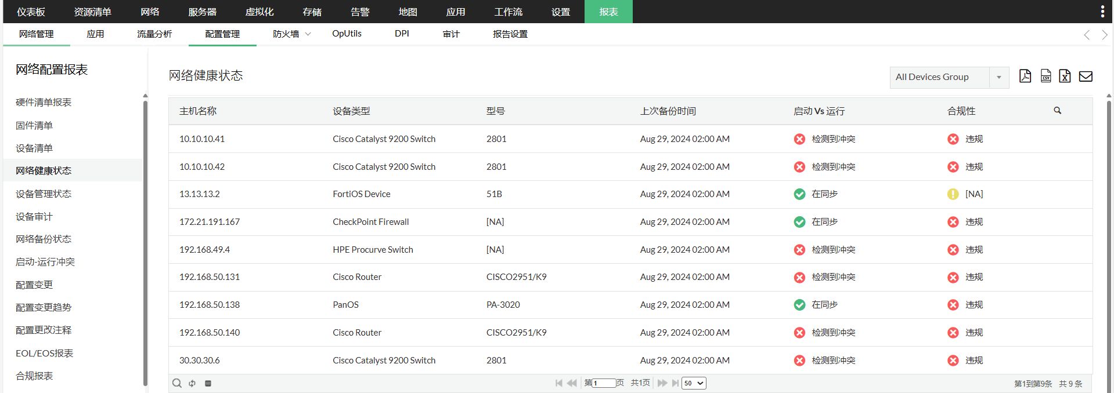The image size is (1114, 393).
Task: Switch to 流量分析 sub-tab
Action: coord(154,34)
